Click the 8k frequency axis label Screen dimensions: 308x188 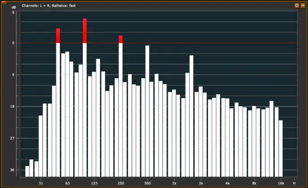coord(254,183)
